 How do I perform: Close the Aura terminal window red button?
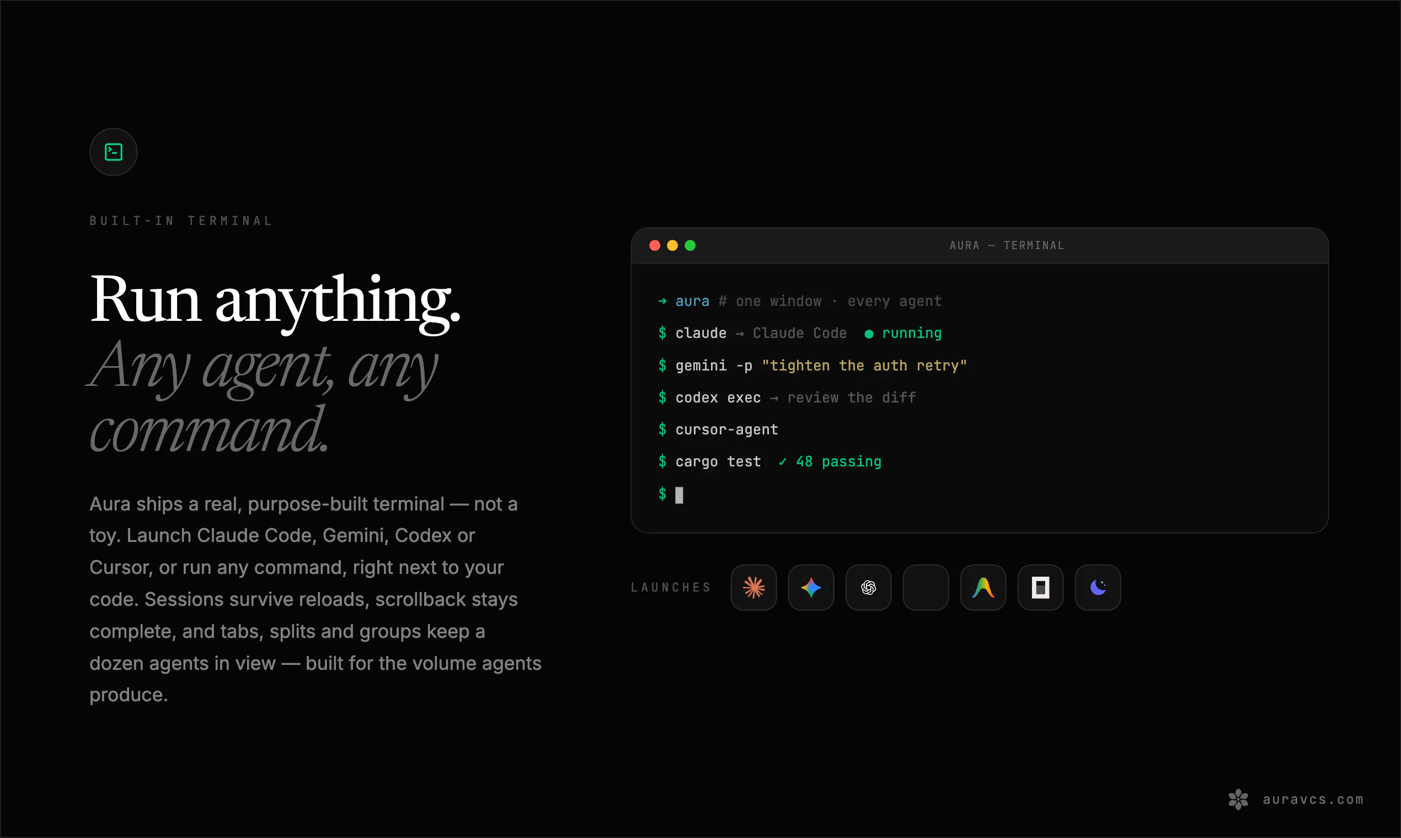click(655, 245)
